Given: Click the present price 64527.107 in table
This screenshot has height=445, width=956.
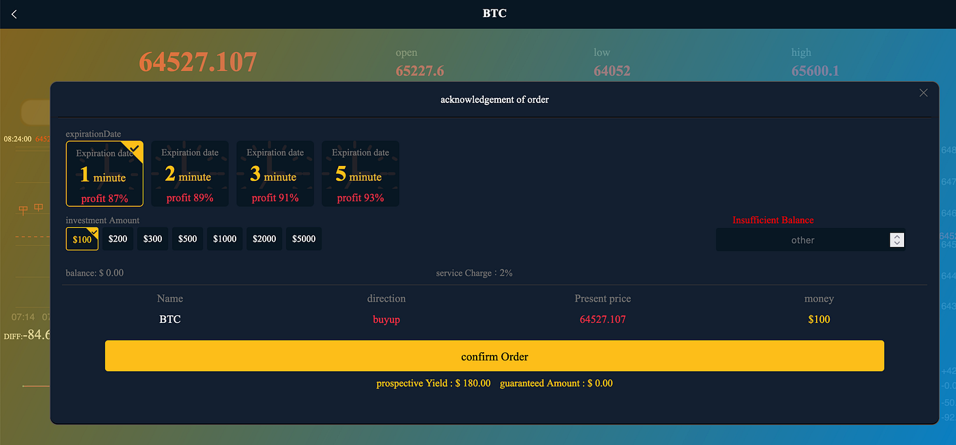Looking at the screenshot, I should pyautogui.click(x=603, y=319).
